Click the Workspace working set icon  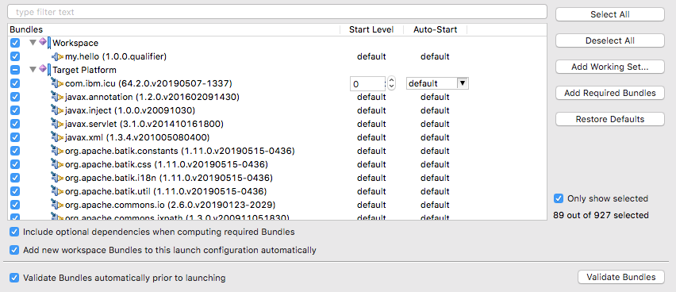click(x=44, y=43)
